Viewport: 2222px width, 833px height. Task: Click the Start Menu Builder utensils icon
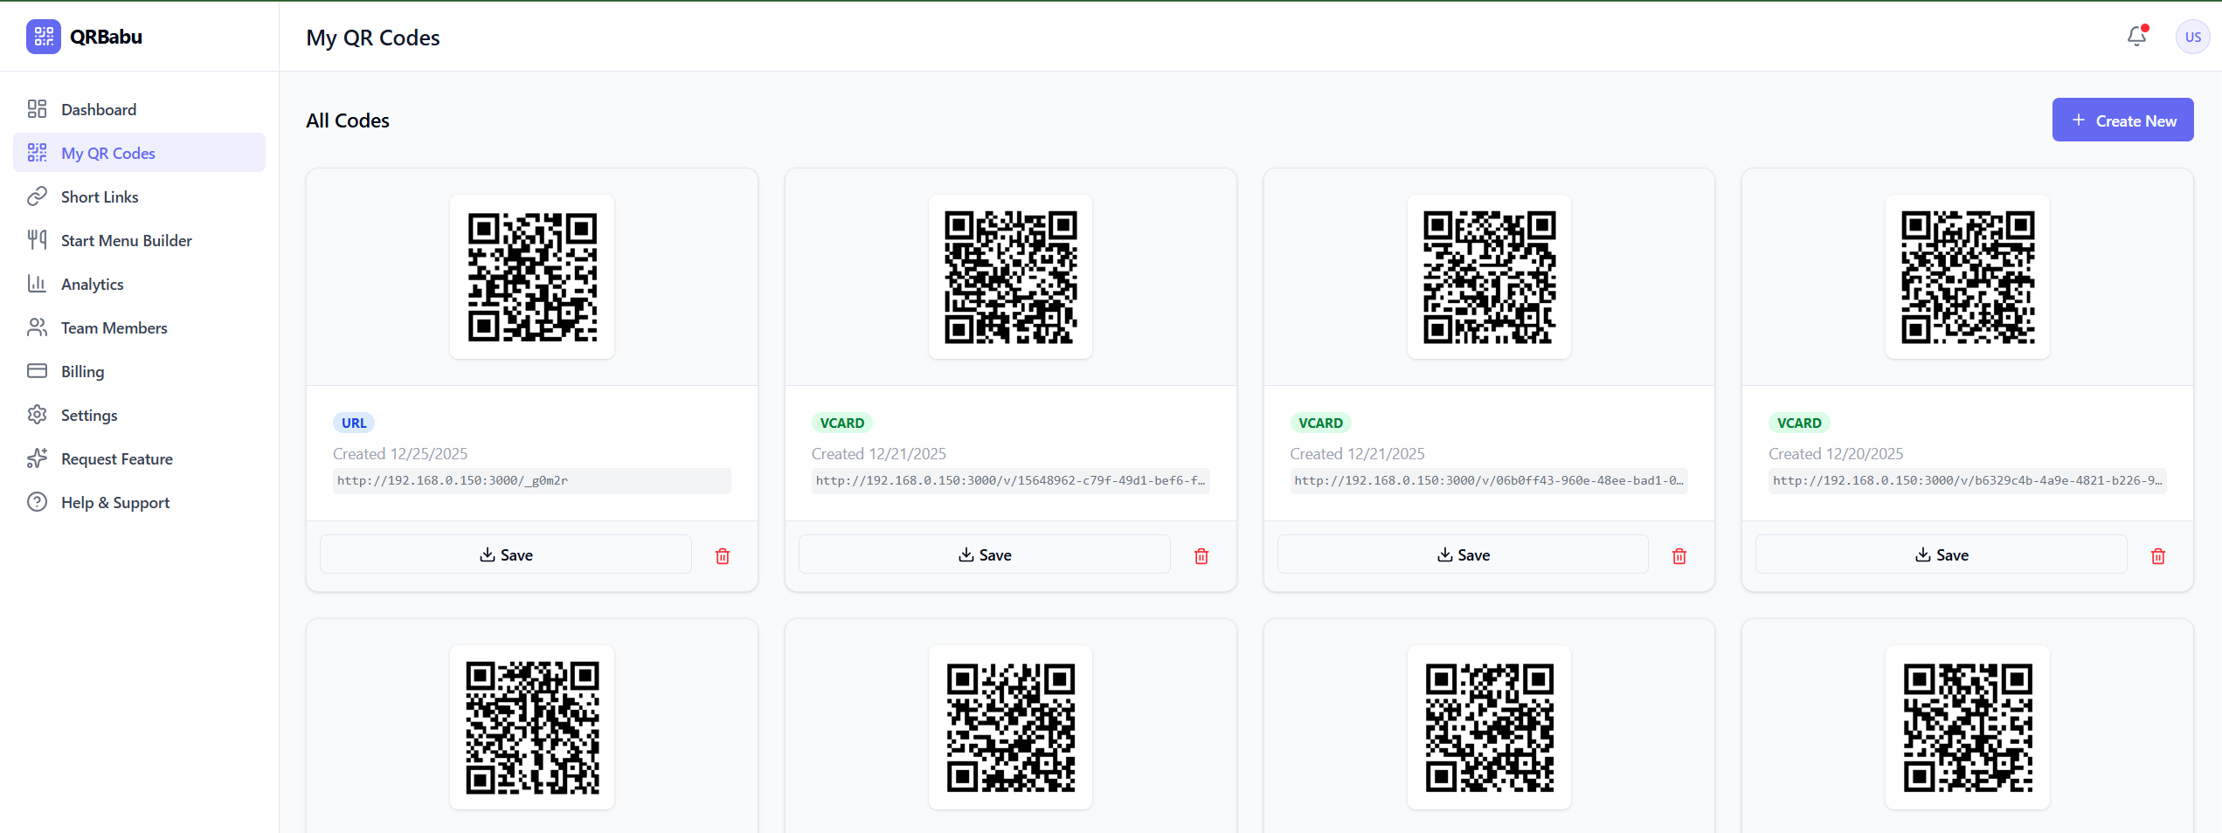(37, 240)
